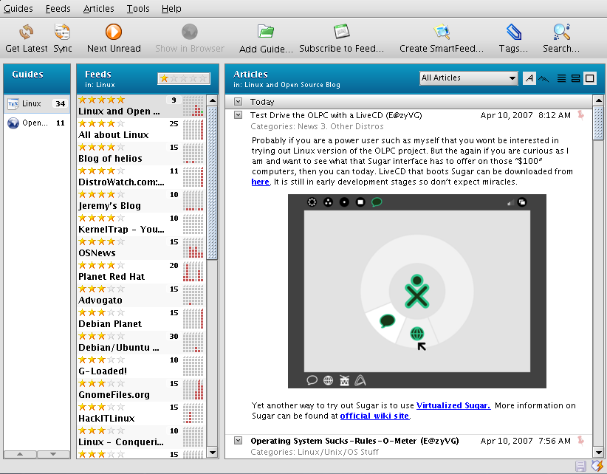Select the KernelTrap feed
The image size is (607, 474).
click(141, 224)
